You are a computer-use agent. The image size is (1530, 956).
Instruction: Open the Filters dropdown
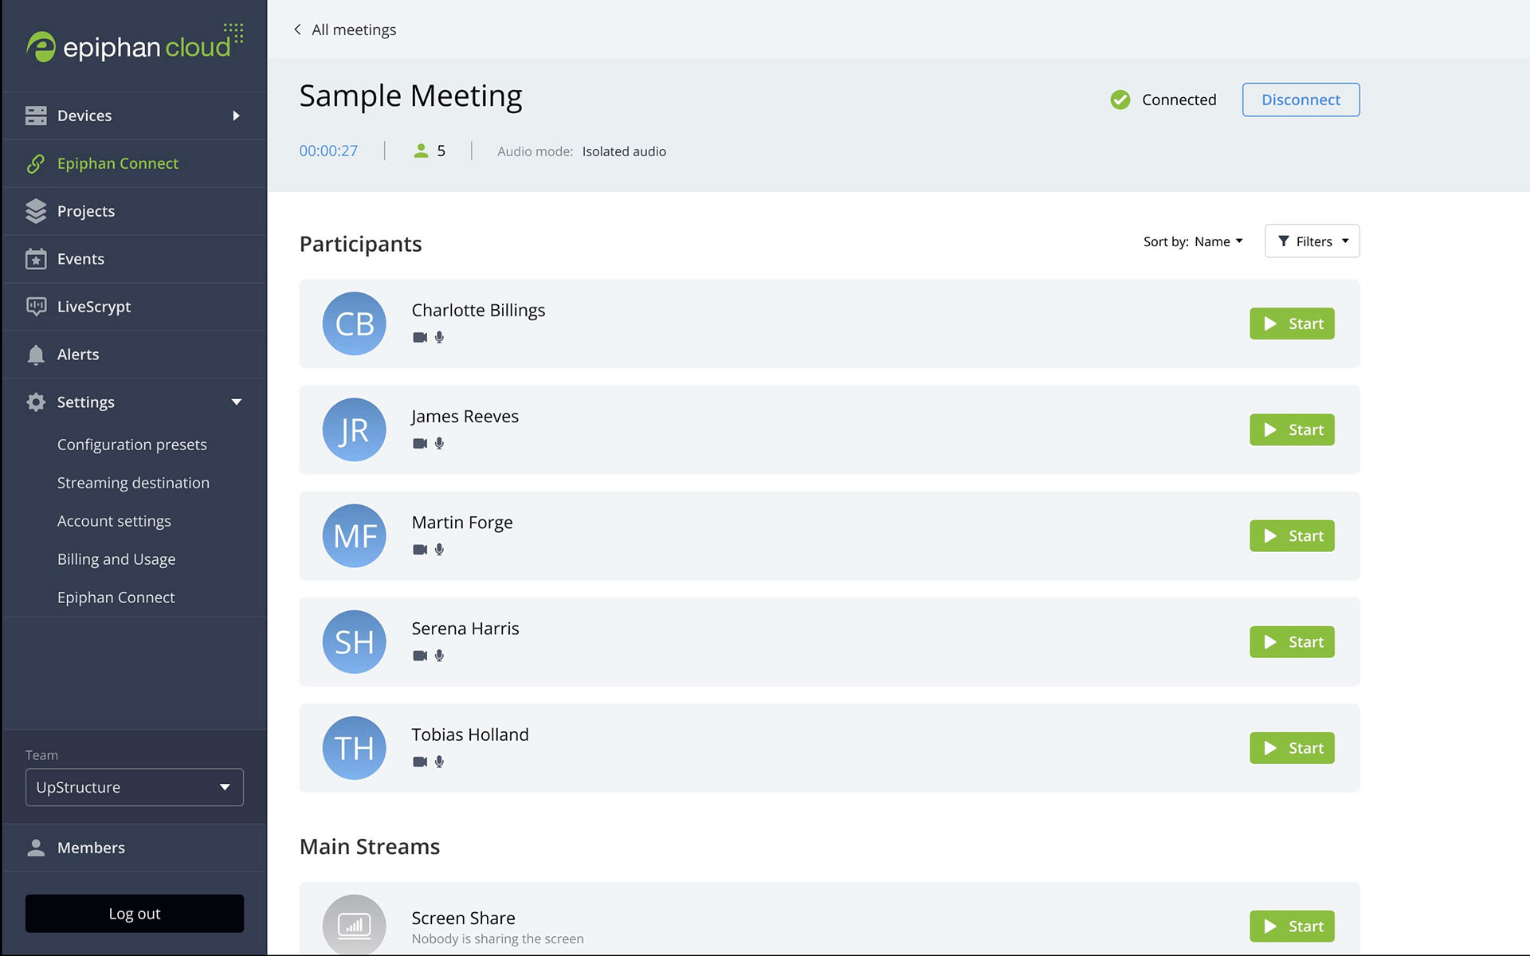(x=1312, y=241)
